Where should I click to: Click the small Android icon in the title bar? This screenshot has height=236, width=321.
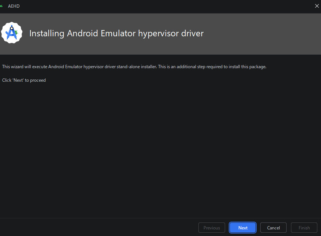point(1,6)
